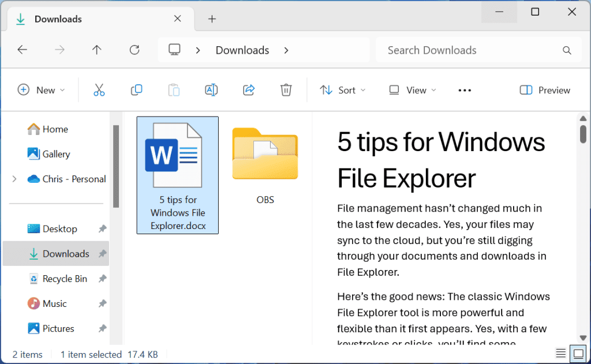
Task: Open a new tab
Action: [211, 18]
